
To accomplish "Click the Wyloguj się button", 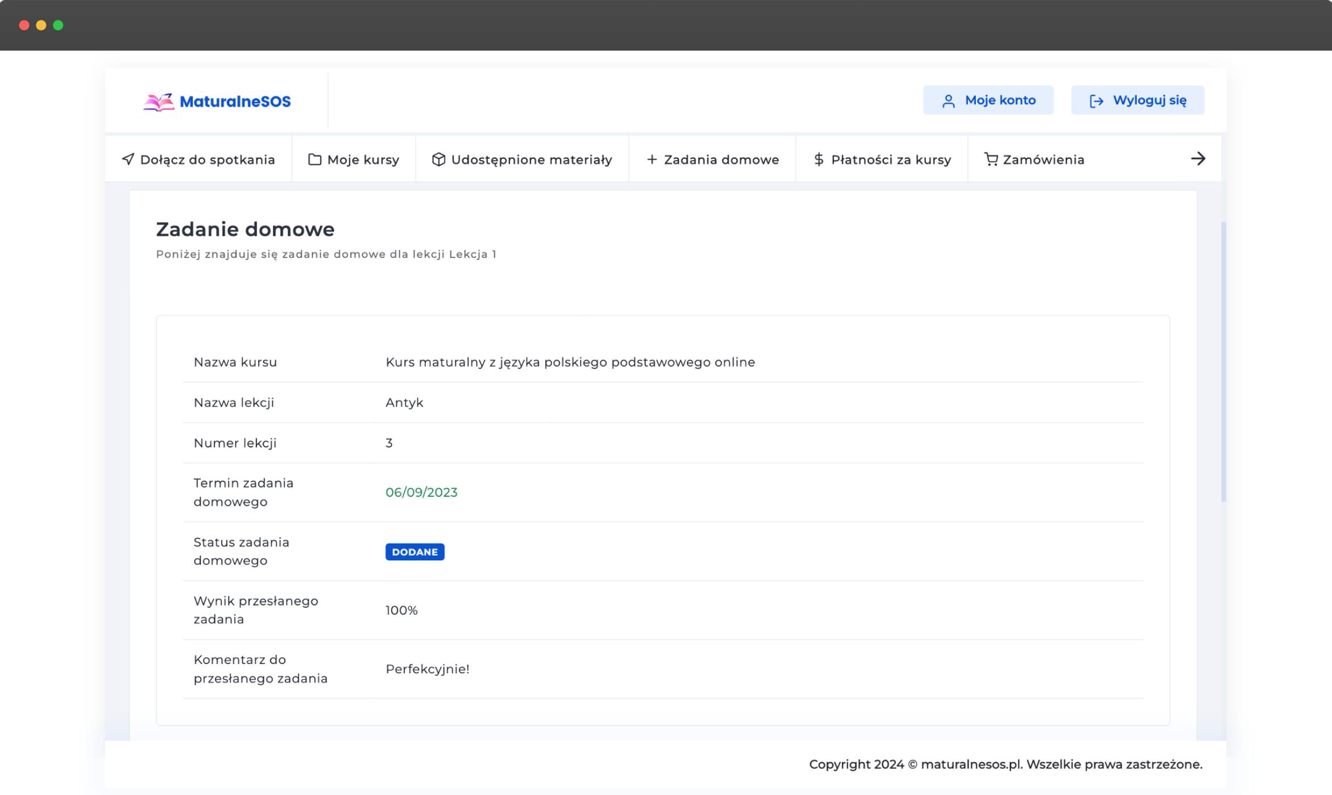I will tap(1137, 100).
